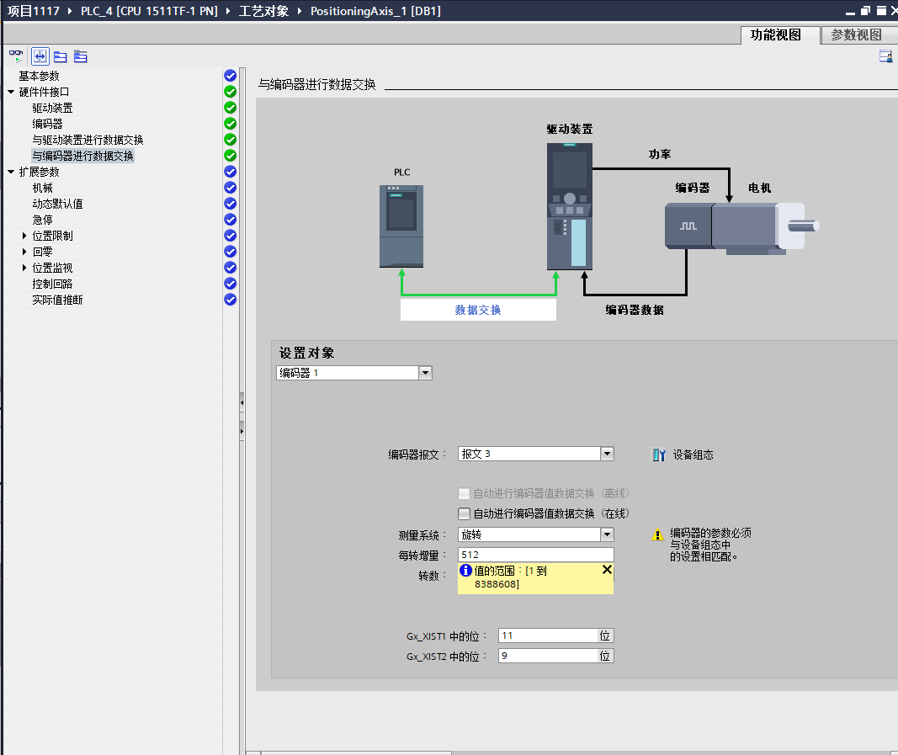Click the info icon in range tooltip
This screenshot has width=898, height=755.
point(465,571)
